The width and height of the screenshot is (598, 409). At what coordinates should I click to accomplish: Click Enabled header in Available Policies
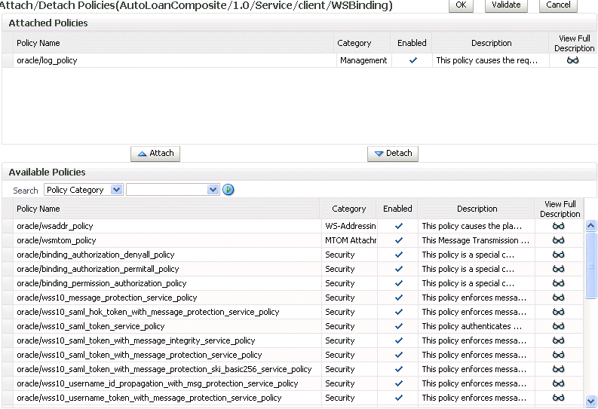tap(397, 209)
